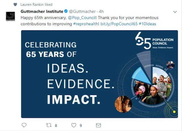Send tweet via direct message envelope
This screenshot has width=182, height=131.
pyautogui.click(x=98, y=125)
